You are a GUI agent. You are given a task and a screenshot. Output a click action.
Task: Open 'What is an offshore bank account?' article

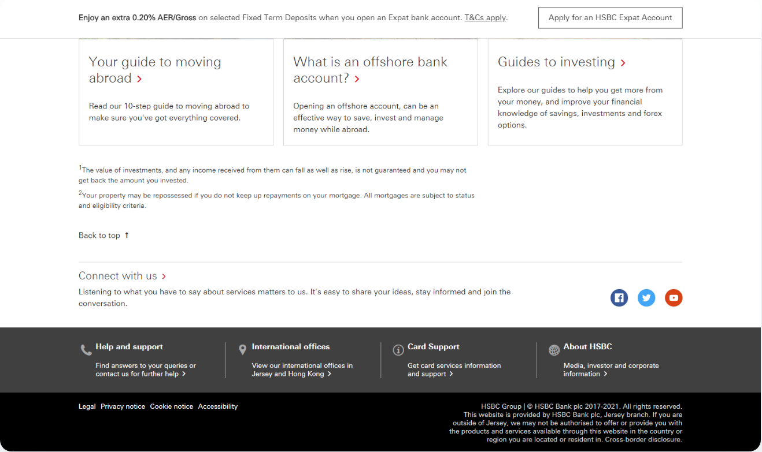pos(370,70)
